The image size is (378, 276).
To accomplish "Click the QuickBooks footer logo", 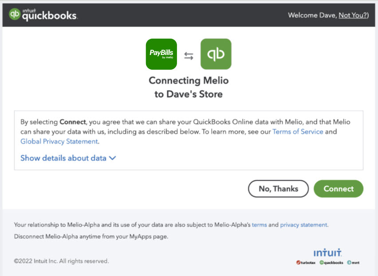I will click(331, 263).
